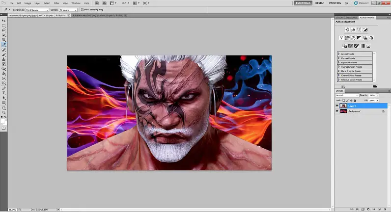Select the Pen tool
Viewport: 391px width, 212px height.
click(3, 88)
